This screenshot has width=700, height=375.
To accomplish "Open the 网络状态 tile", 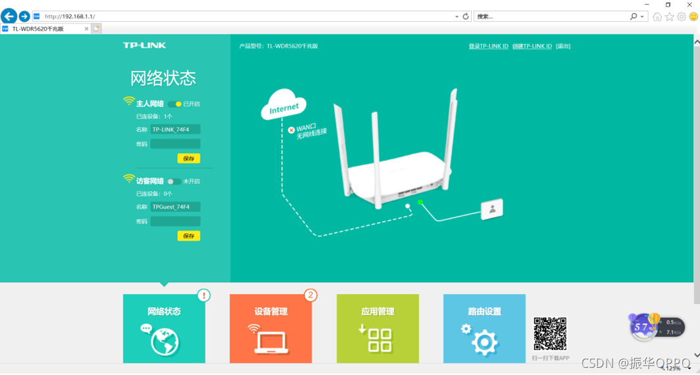I will click(164, 328).
